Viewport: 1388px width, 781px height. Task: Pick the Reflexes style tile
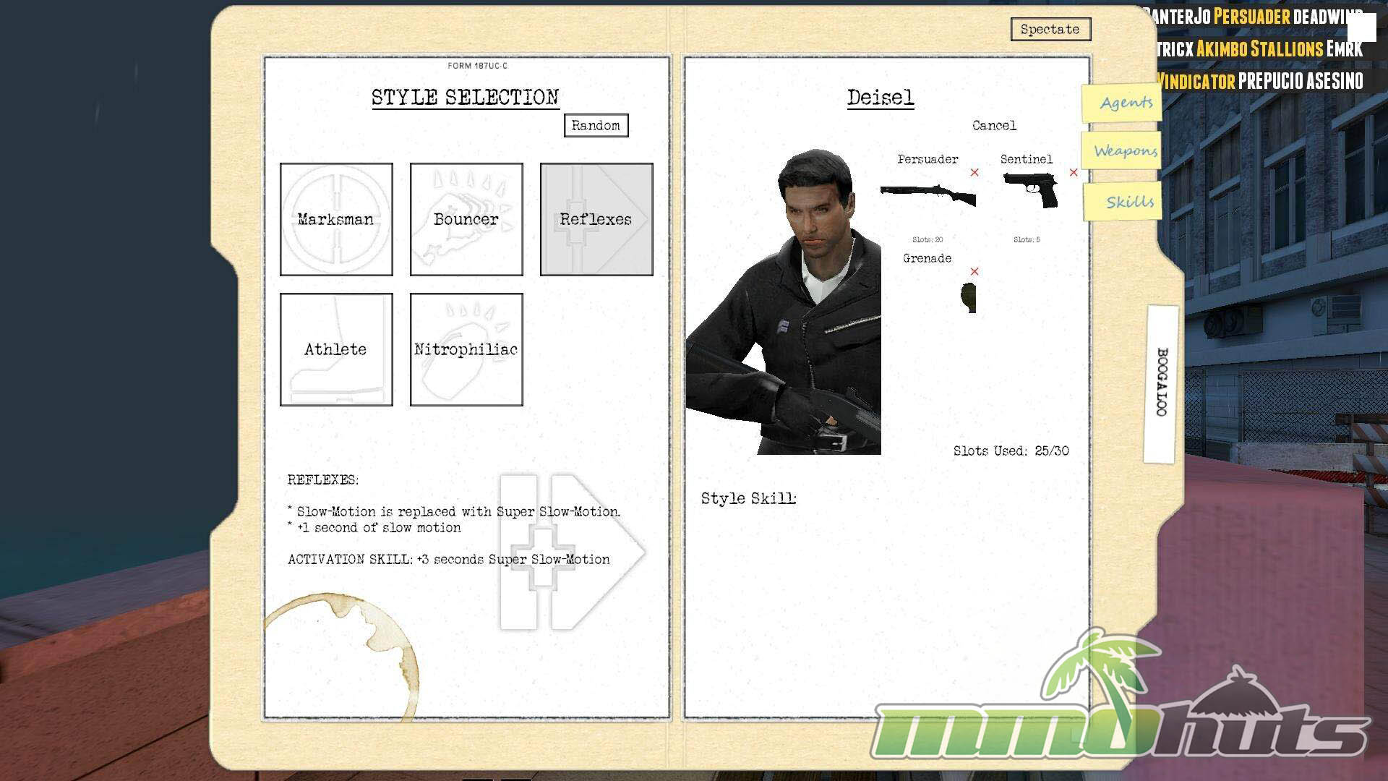coord(596,219)
